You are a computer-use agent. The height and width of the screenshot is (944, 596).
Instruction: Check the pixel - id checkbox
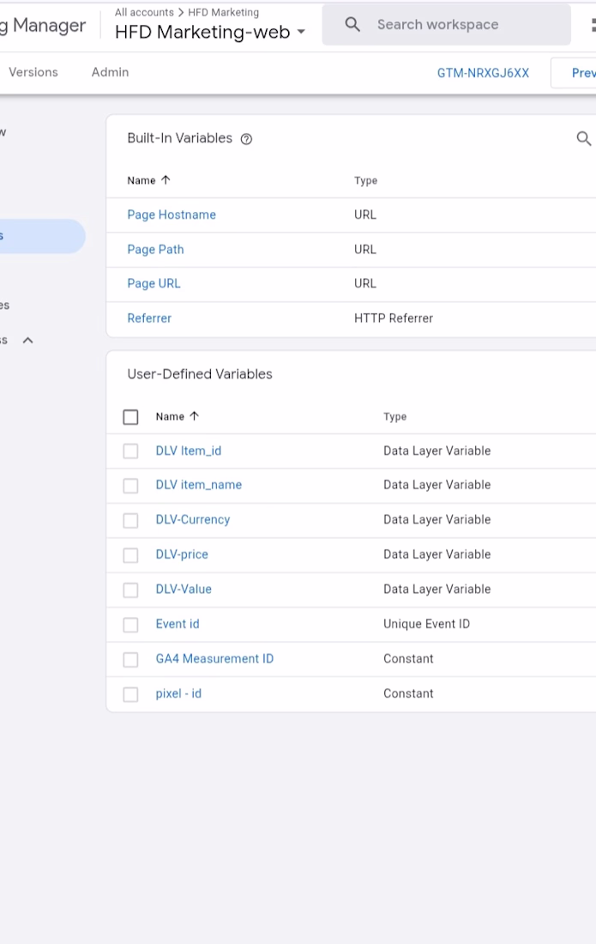(130, 694)
